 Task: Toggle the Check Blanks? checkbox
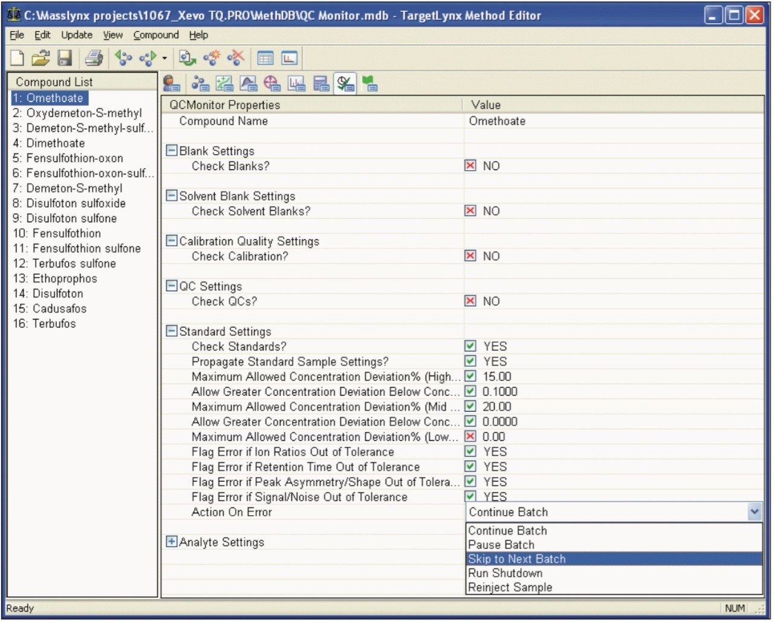coord(470,165)
